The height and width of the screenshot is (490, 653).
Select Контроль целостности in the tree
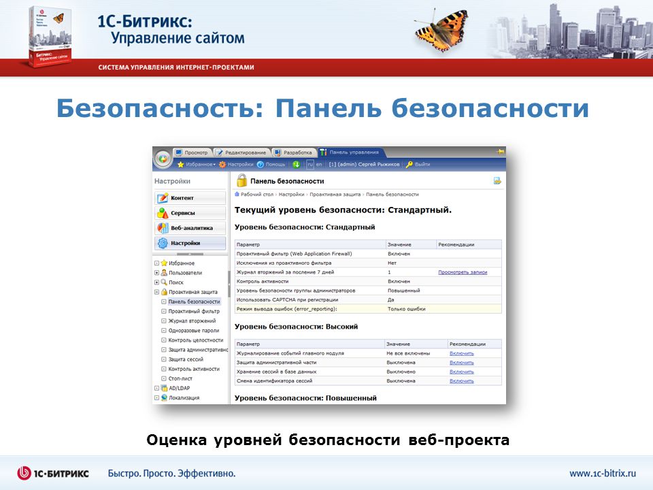coord(196,340)
